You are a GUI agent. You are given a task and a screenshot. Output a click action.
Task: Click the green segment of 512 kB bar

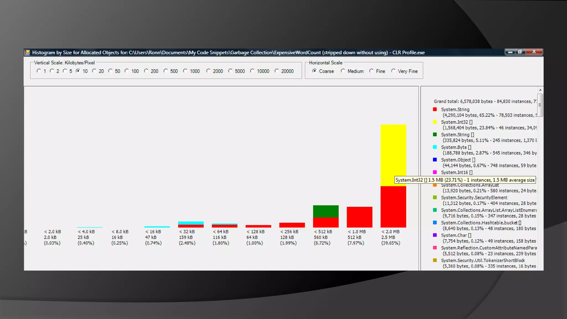coord(326,211)
